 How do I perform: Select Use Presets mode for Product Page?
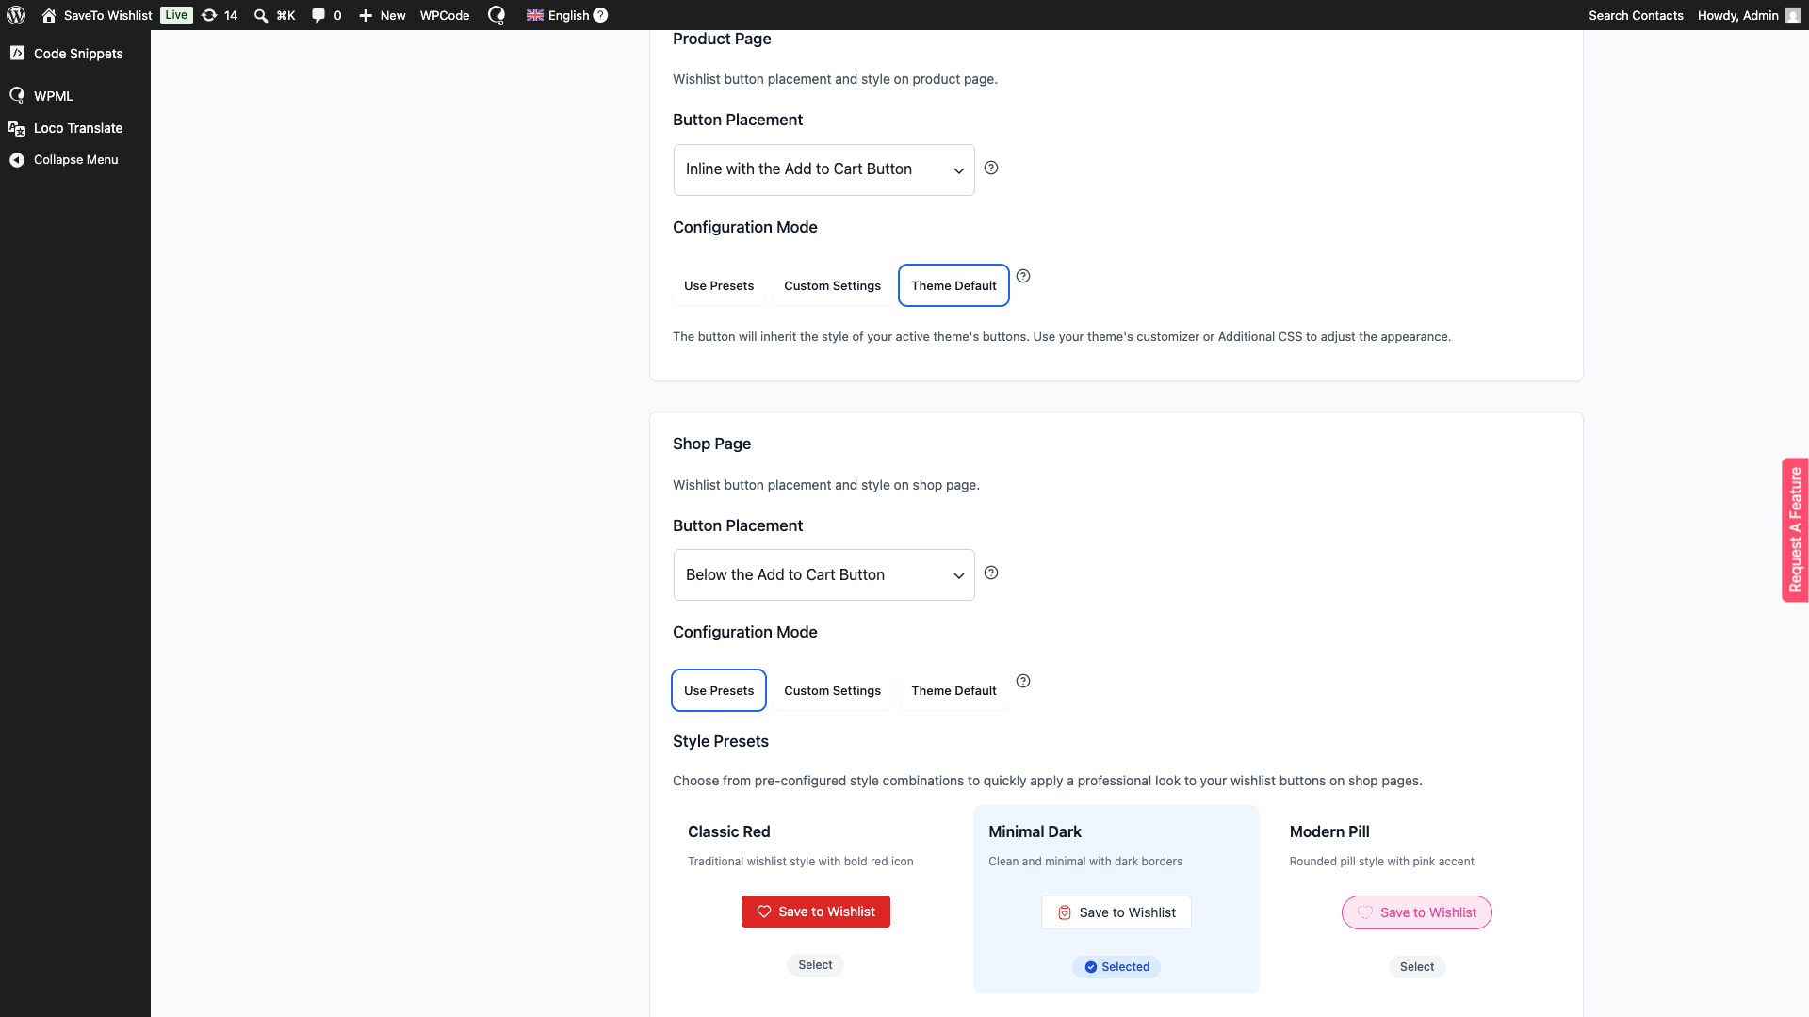[x=719, y=285]
